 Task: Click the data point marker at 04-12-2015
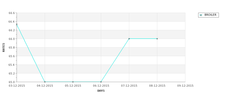(45, 82)
